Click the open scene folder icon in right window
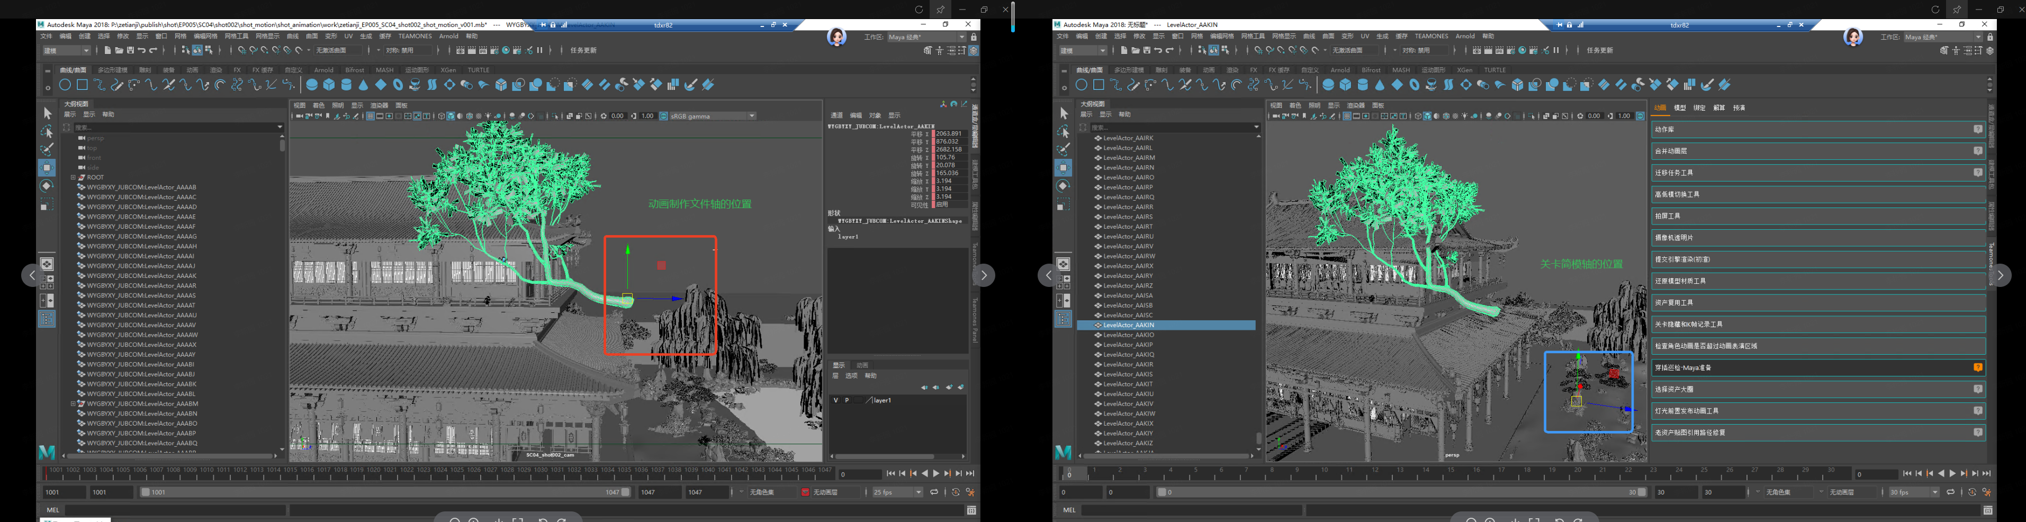The image size is (2026, 522). (x=1135, y=50)
